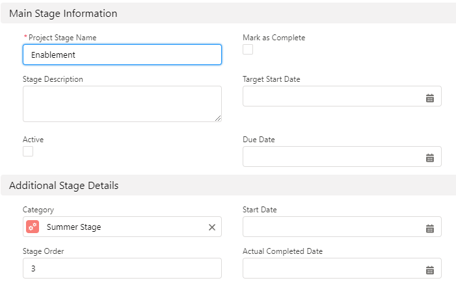Click the red Summer Stage category icon
Screen dimensions: 456x287
33,227
